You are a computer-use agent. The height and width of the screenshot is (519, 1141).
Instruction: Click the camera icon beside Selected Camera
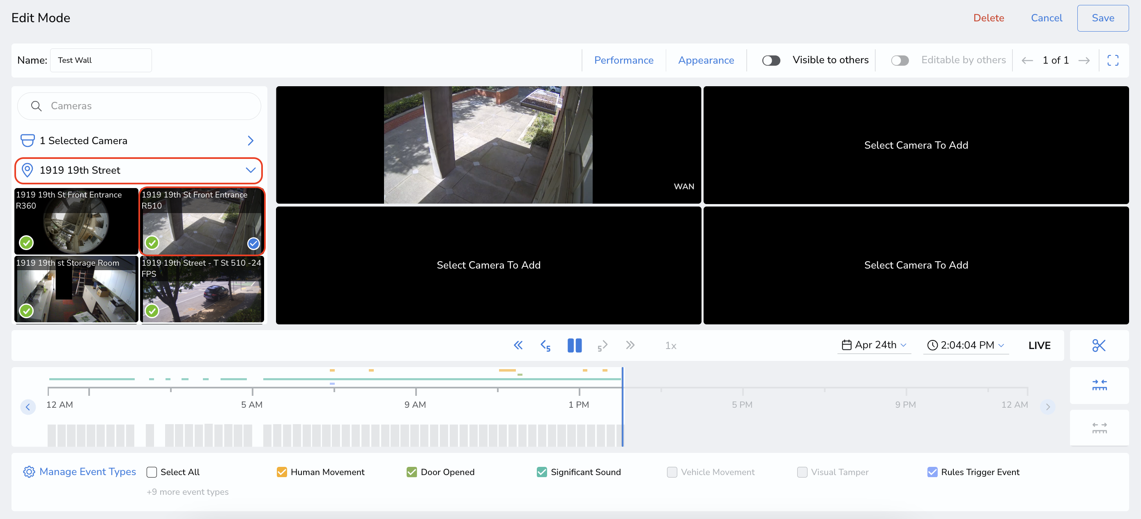pyautogui.click(x=28, y=140)
